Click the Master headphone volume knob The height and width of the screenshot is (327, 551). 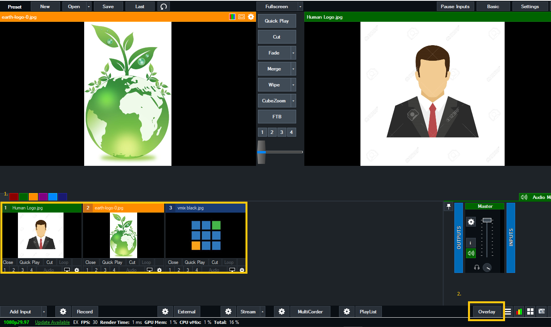click(x=487, y=268)
